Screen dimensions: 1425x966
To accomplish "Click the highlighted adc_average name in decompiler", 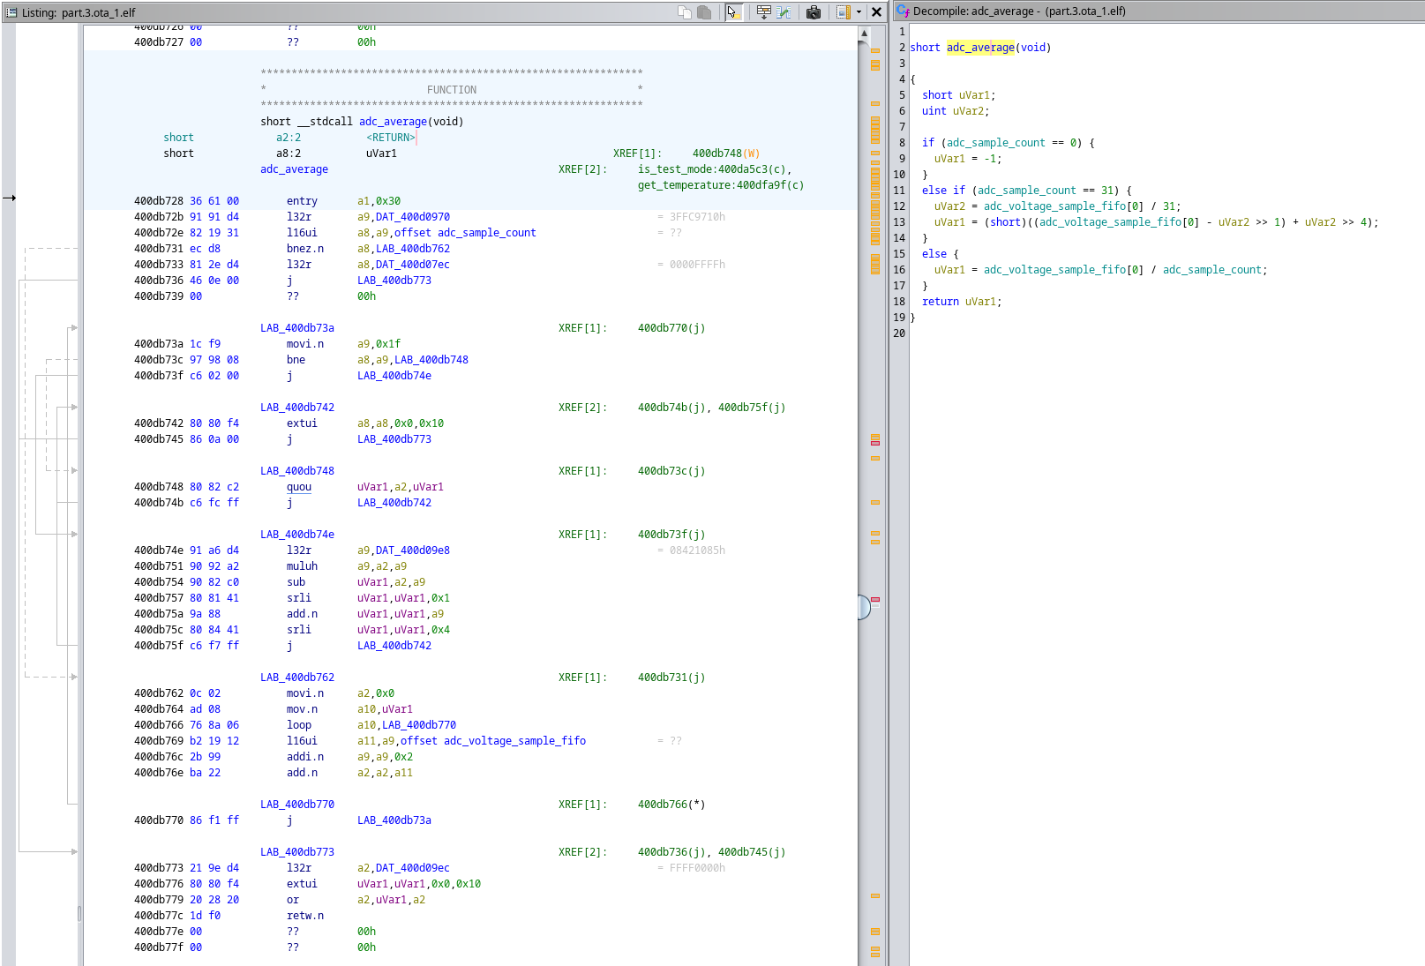I will point(979,48).
